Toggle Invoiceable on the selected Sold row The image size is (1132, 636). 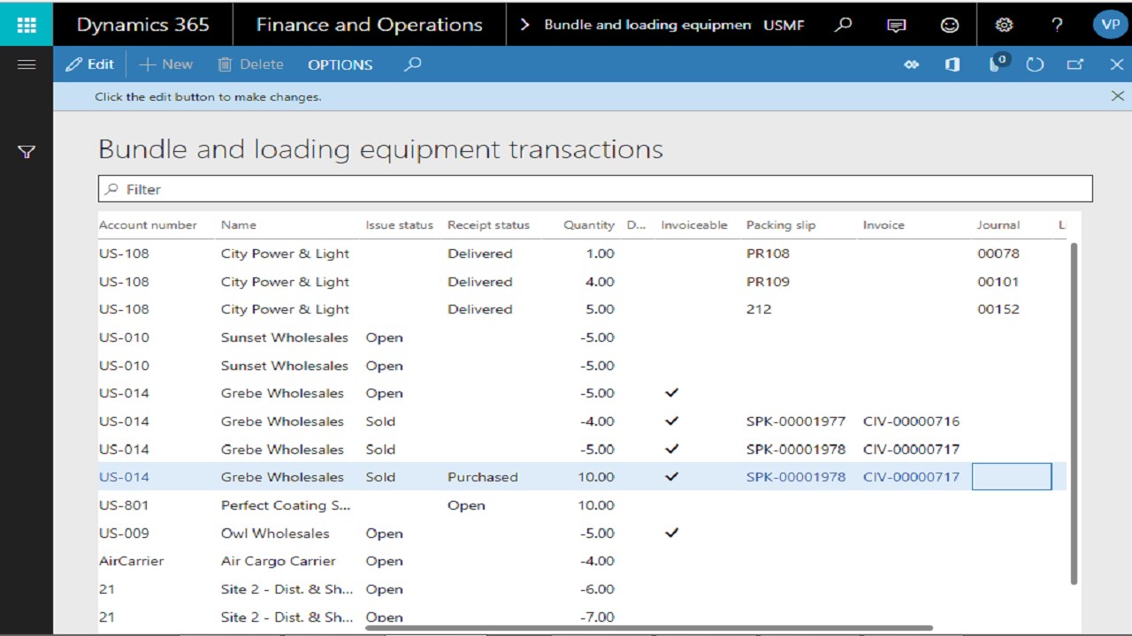[x=672, y=477]
